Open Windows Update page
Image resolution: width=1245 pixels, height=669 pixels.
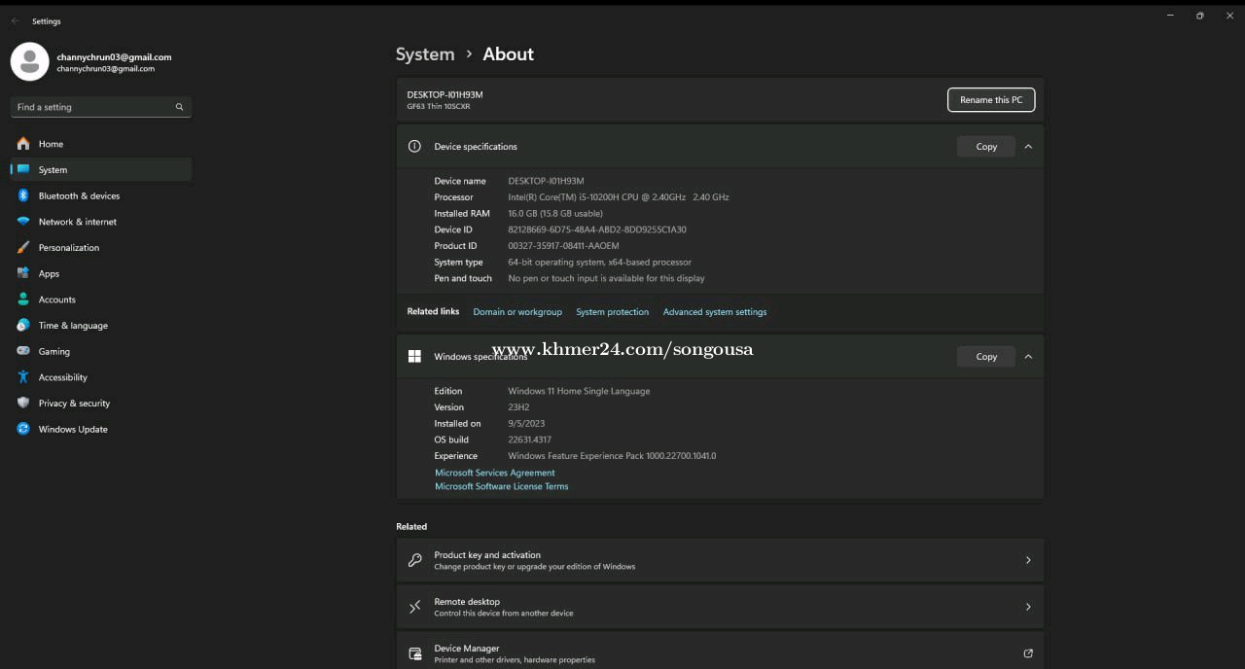(x=101, y=429)
